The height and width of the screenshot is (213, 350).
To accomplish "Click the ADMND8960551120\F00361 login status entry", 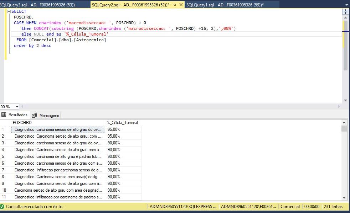I will click(x=248, y=207).
